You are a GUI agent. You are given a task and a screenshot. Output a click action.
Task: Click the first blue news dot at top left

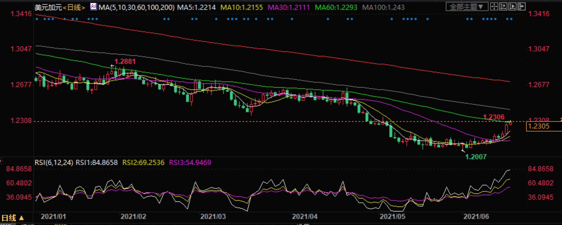click(x=37, y=19)
